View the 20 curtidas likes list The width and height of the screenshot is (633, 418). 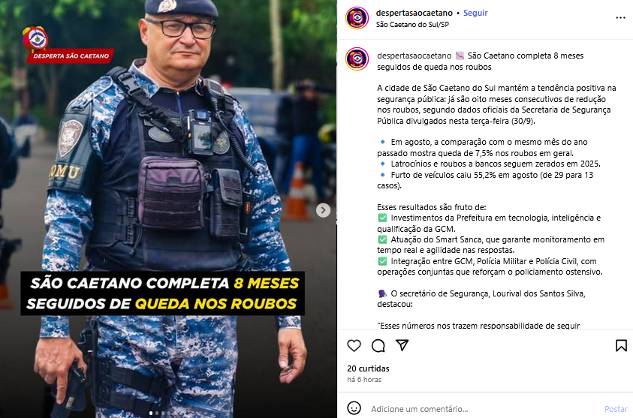coord(368,368)
